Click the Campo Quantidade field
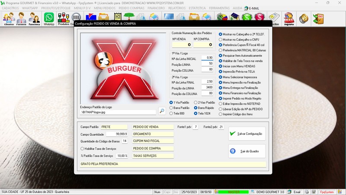 [x=116, y=134]
